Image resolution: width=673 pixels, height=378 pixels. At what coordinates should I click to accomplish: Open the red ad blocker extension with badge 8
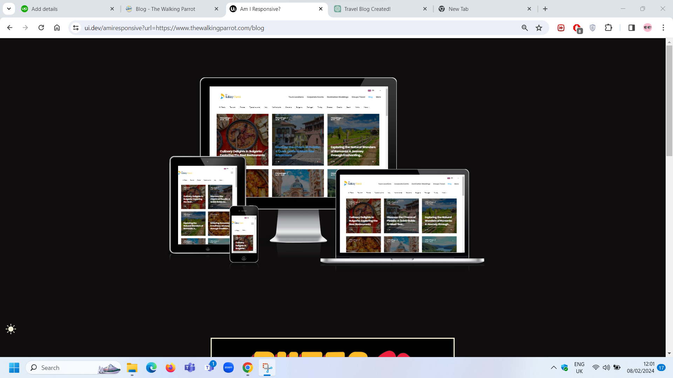[577, 28]
